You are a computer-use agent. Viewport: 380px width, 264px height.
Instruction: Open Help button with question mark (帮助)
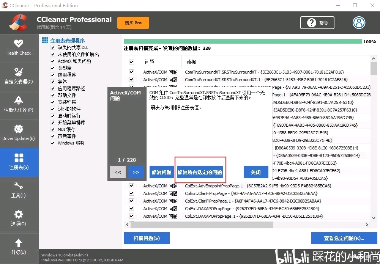tap(317, 23)
